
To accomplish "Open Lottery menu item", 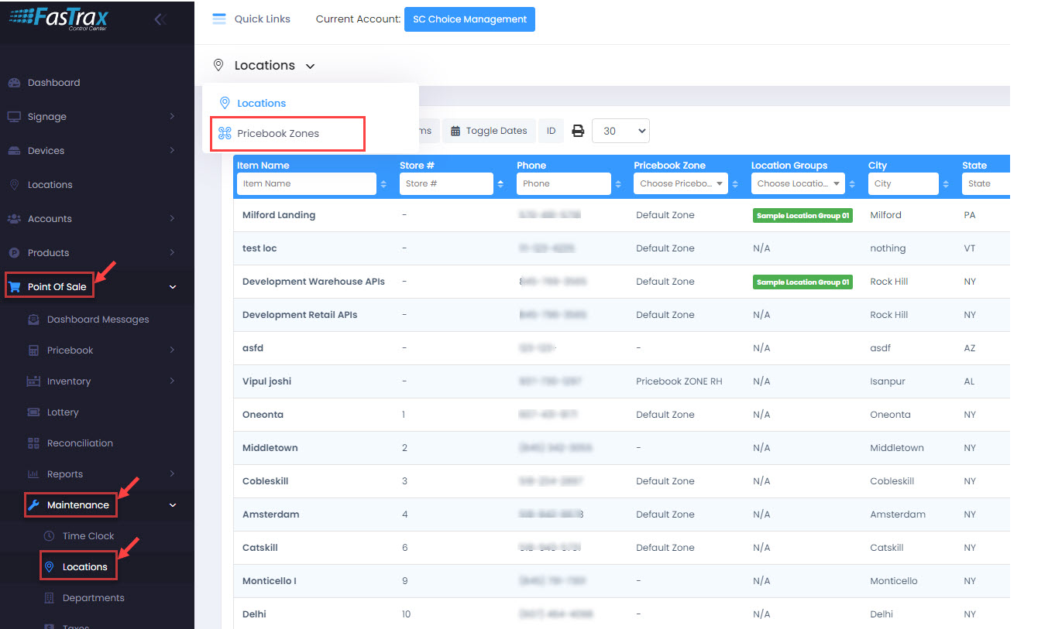I will pyautogui.click(x=63, y=412).
